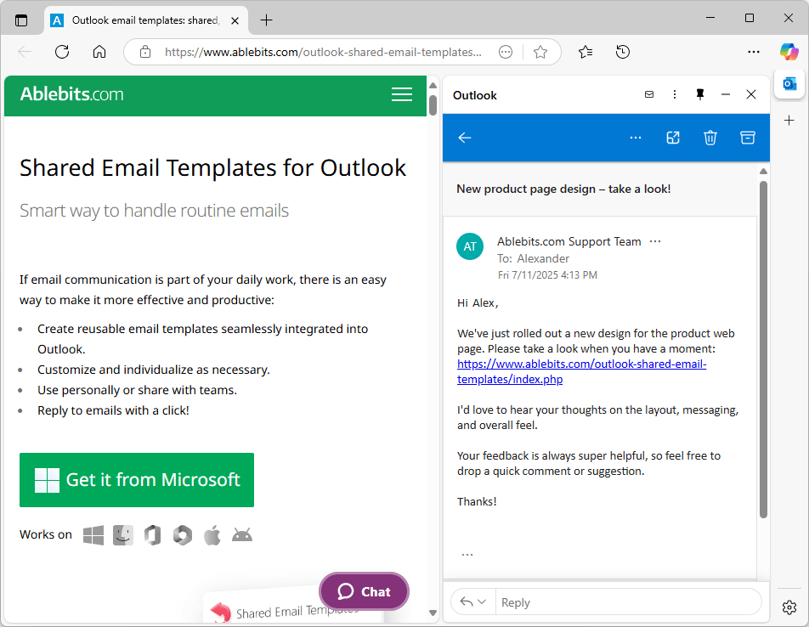Go back to Outlook inbox arrow
Viewport: 809px width, 627px height.
[x=465, y=138]
